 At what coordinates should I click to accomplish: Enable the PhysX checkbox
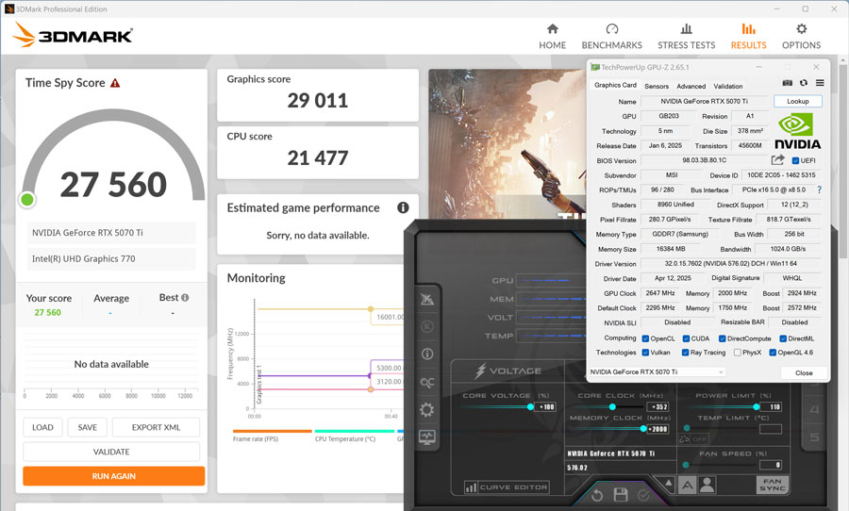click(x=738, y=353)
